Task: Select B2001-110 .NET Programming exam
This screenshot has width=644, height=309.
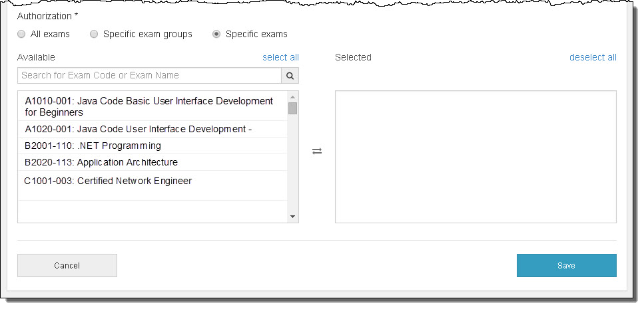Action: [93, 146]
